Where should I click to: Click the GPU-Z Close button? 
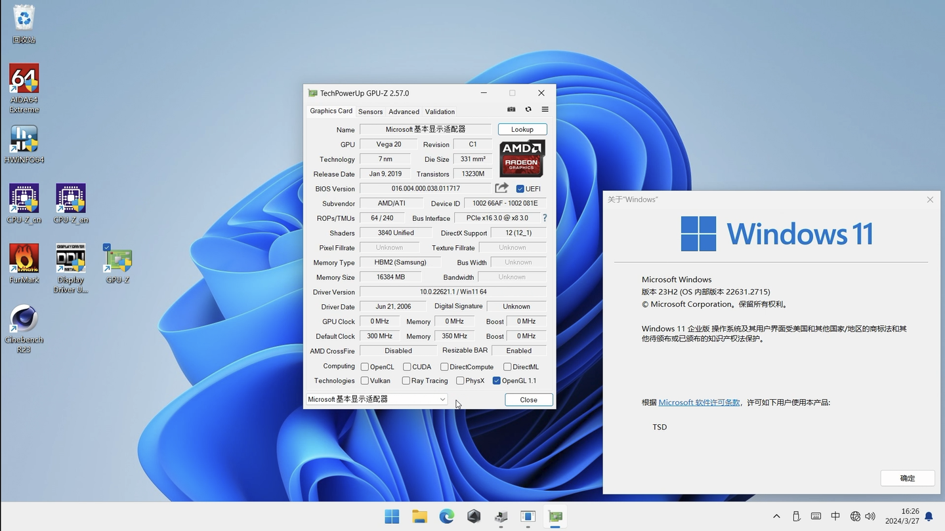point(528,400)
